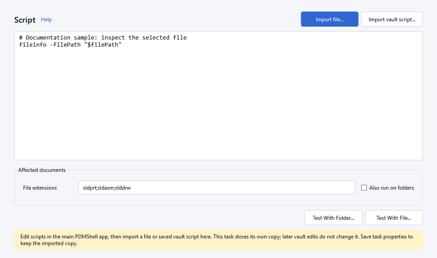Click the fileinfo -filePath script line
The image size is (437, 258).
[x=70, y=45]
